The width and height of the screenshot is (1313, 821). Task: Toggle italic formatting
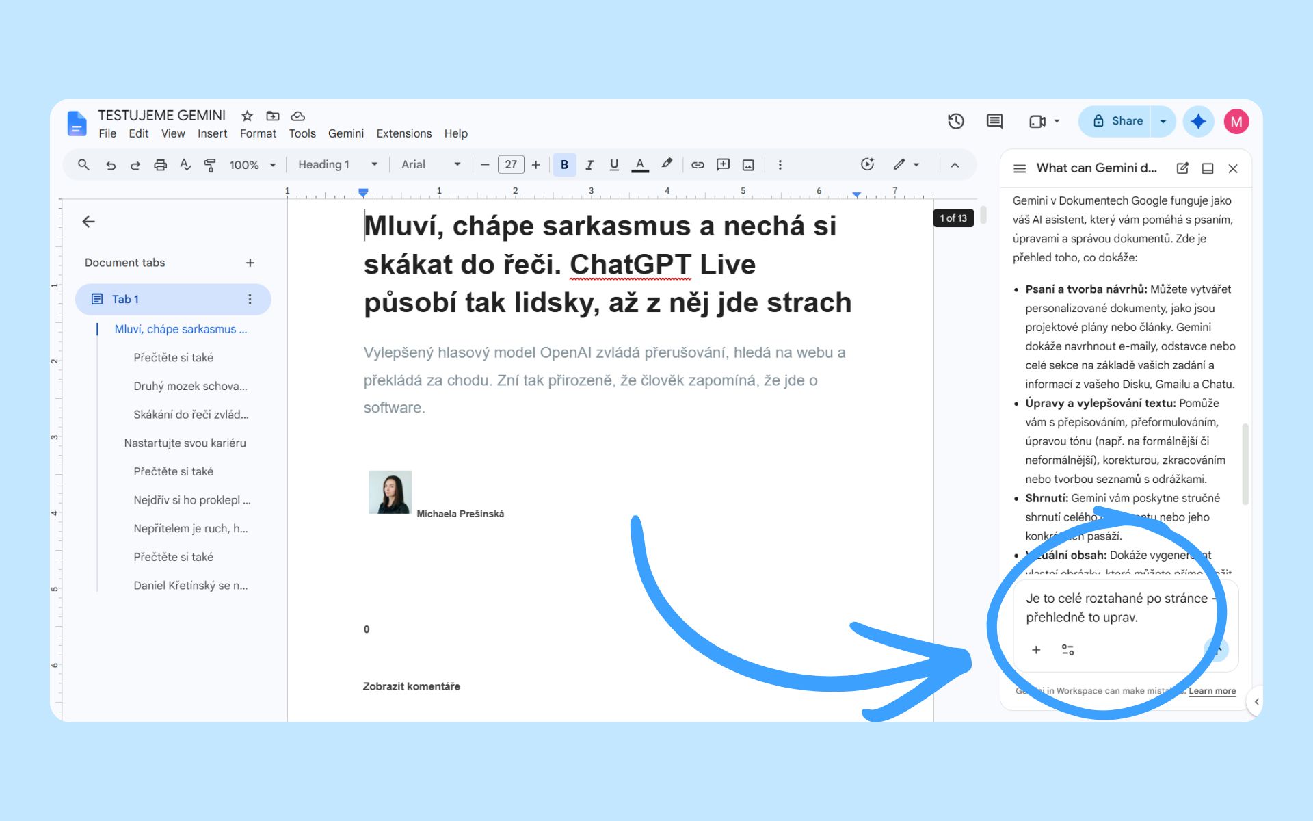pos(589,165)
